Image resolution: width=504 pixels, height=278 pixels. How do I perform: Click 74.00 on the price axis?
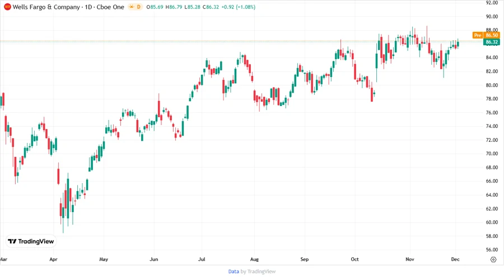point(492,126)
